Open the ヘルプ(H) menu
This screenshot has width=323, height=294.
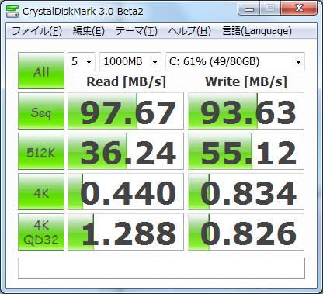point(189,31)
